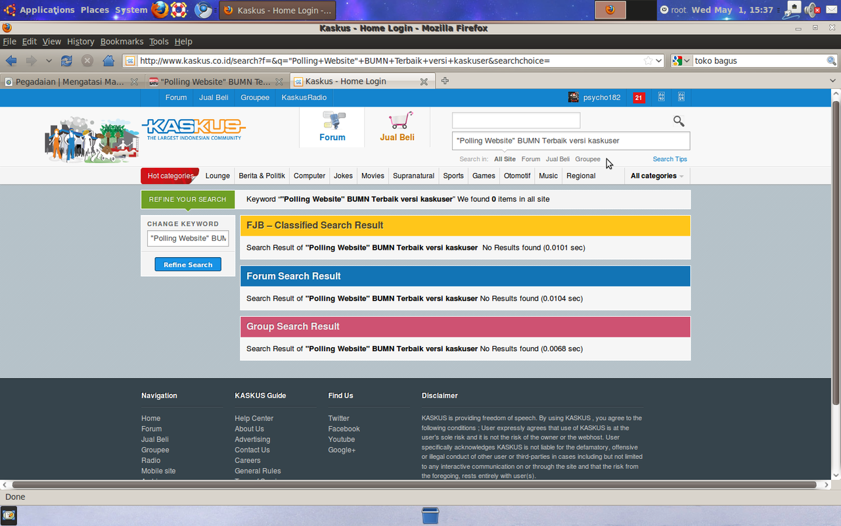Open the Twitter link under Find Us
This screenshot has width=841, height=526.
[x=339, y=418]
